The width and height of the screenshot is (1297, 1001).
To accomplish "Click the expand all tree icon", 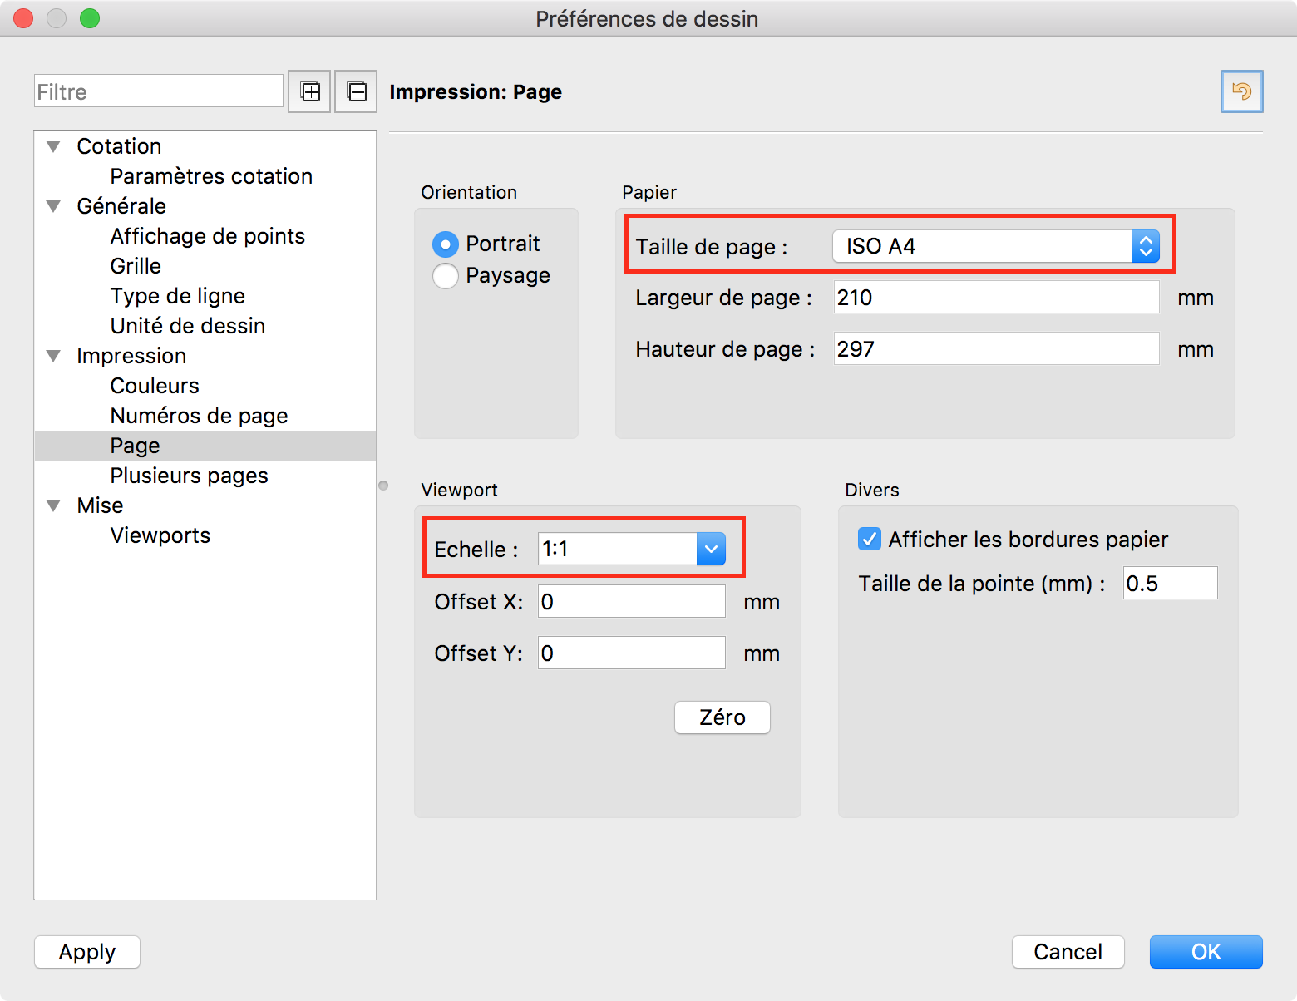I will click(x=309, y=91).
